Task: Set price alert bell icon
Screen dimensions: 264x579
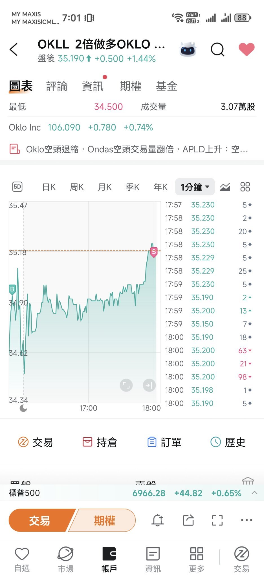Action: click(158, 520)
